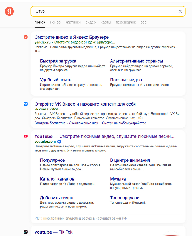
Task: Clear the search field with X icon
Action: (x=180, y=11)
